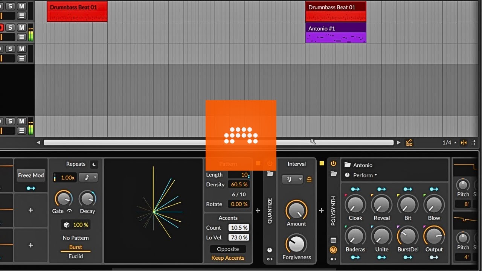Toggle the moon icon next to Repeats
482x271 pixels.
[x=94, y=164]
